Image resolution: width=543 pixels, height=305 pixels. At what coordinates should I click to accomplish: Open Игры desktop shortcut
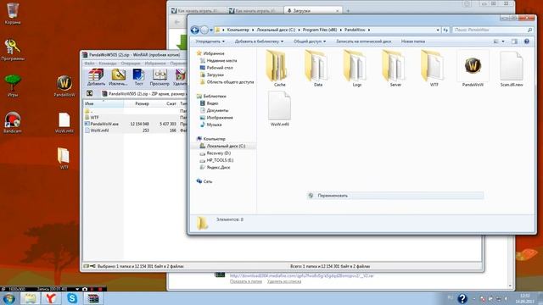point(13,86)
